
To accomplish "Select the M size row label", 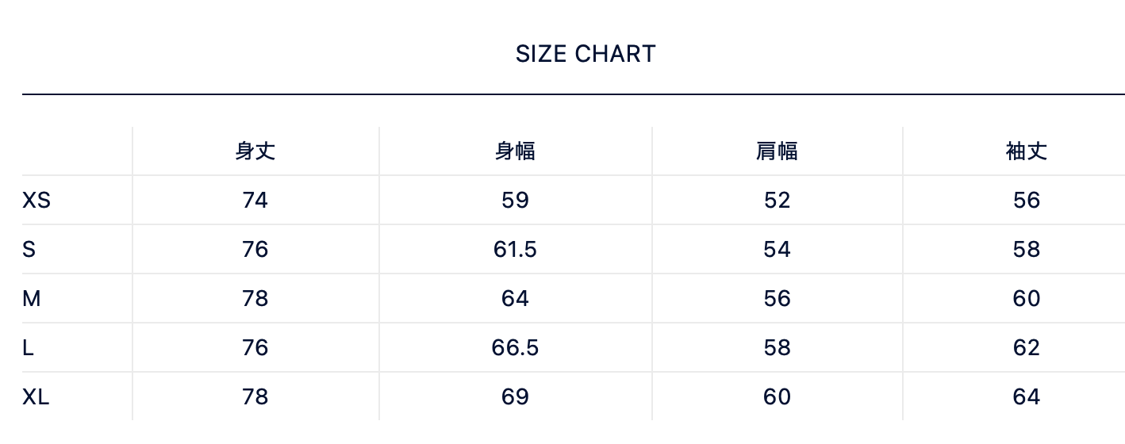I will [32, 299].
